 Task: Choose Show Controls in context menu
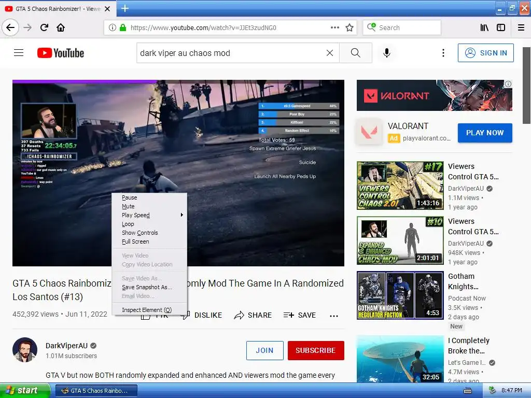(149, 233)
